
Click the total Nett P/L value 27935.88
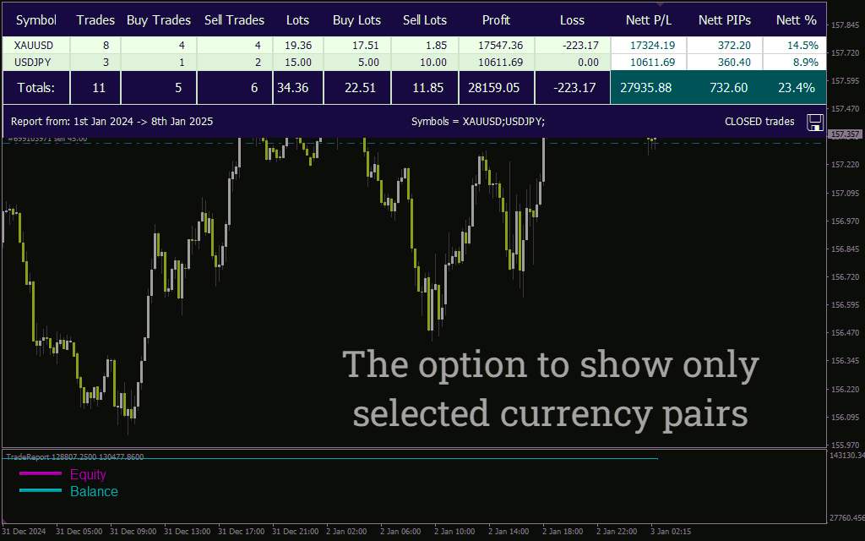point(646,87)
